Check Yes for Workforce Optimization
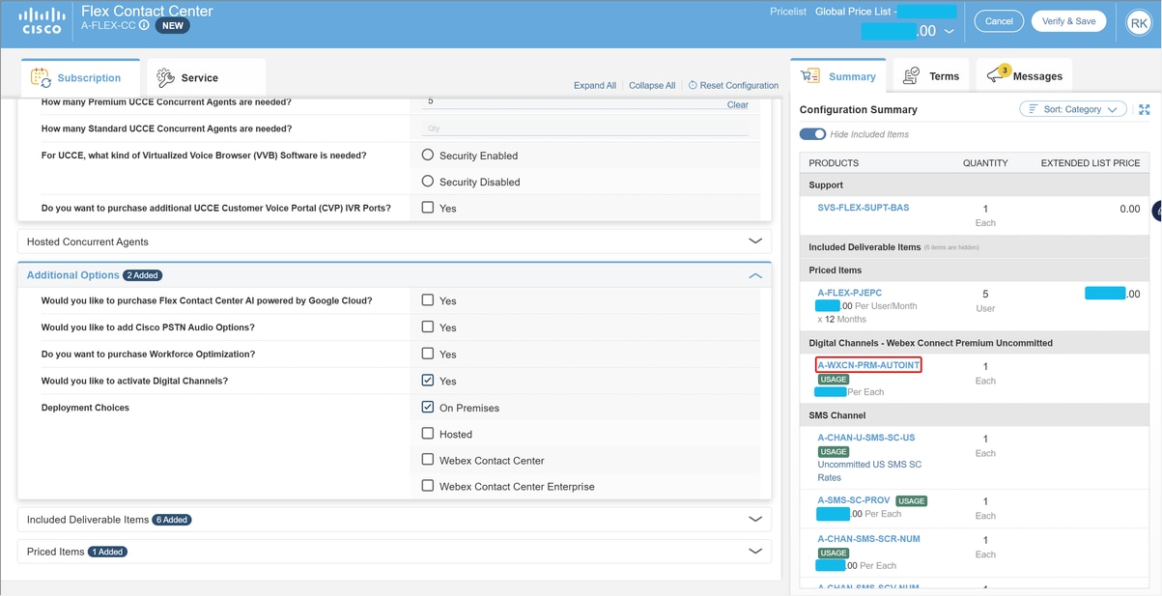Image resolution: width=1162 pixels, height=596 pixels. tap(428, 354)
